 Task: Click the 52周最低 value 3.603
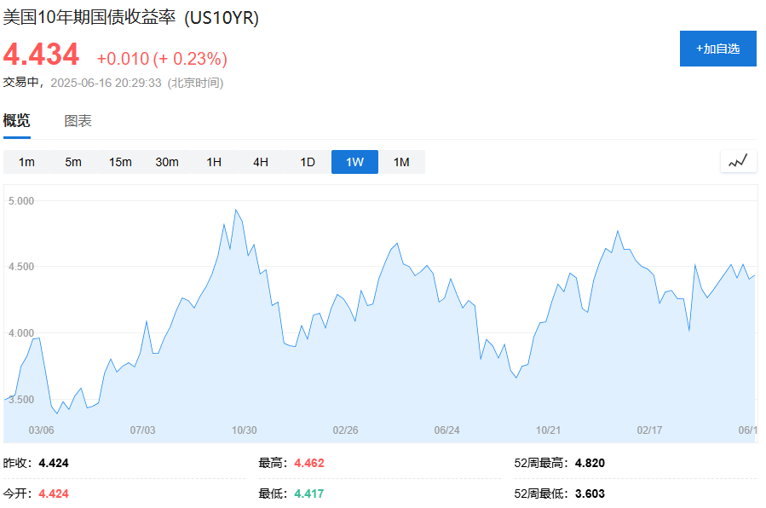click(590, 494)
